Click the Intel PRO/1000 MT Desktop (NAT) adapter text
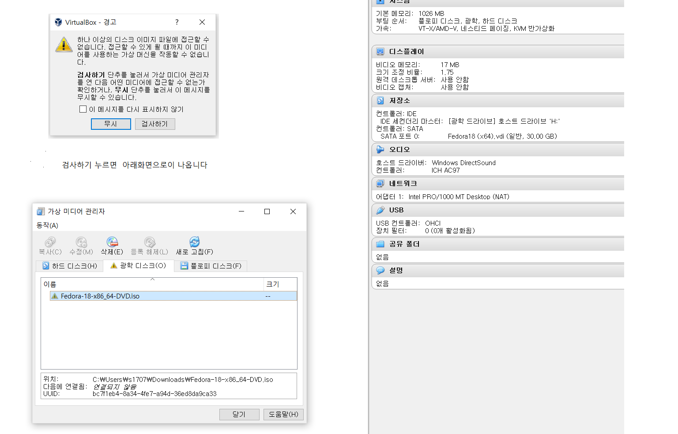The width and height of the screenshot is (678, 434). click(x=459, y=197)
